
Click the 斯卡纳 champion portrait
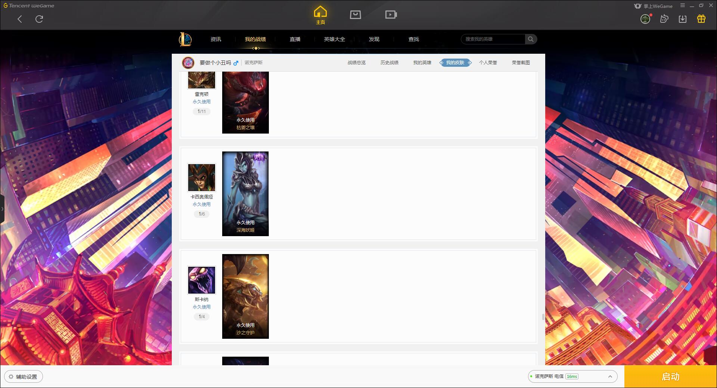tap(202, 280)
